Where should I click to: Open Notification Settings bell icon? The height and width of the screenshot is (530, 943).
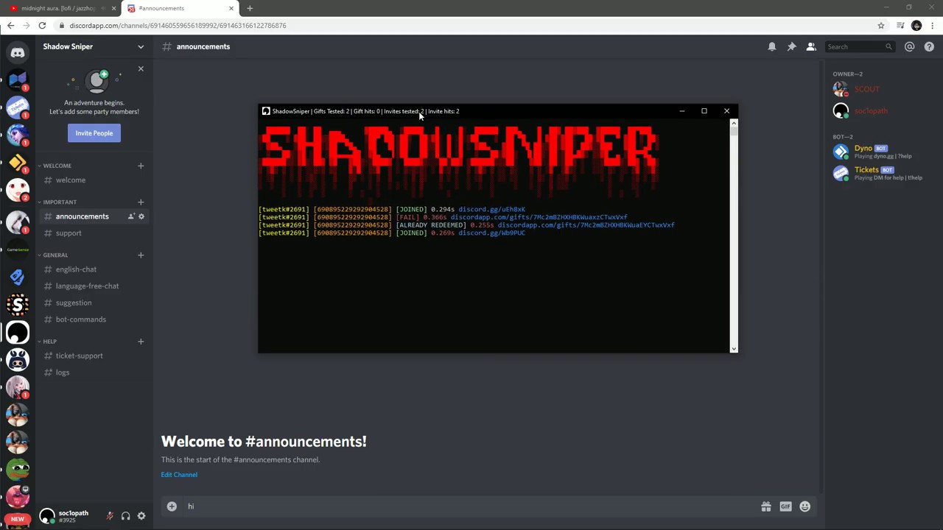[x=772, y=46]
